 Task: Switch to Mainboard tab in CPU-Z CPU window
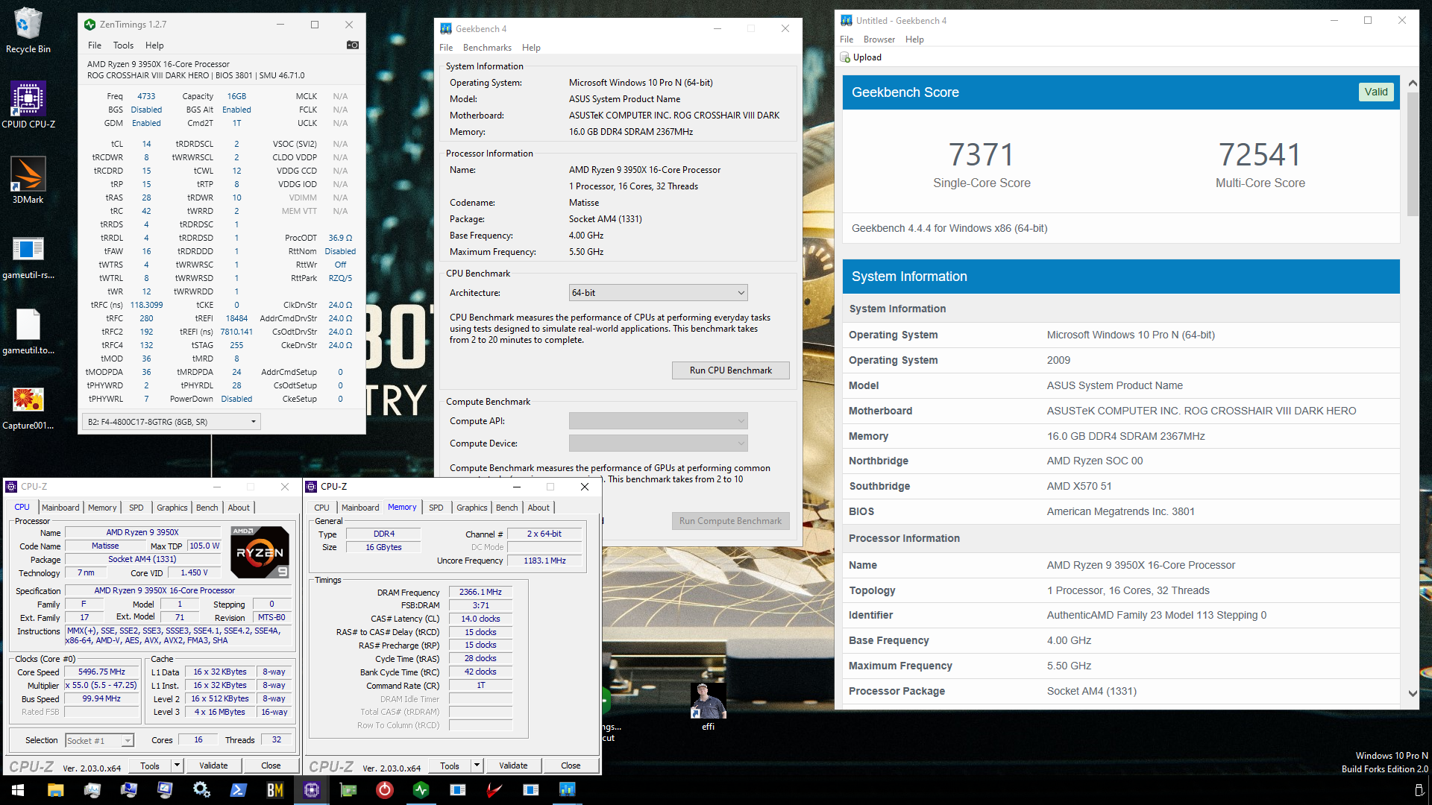(x=60, y=508)
